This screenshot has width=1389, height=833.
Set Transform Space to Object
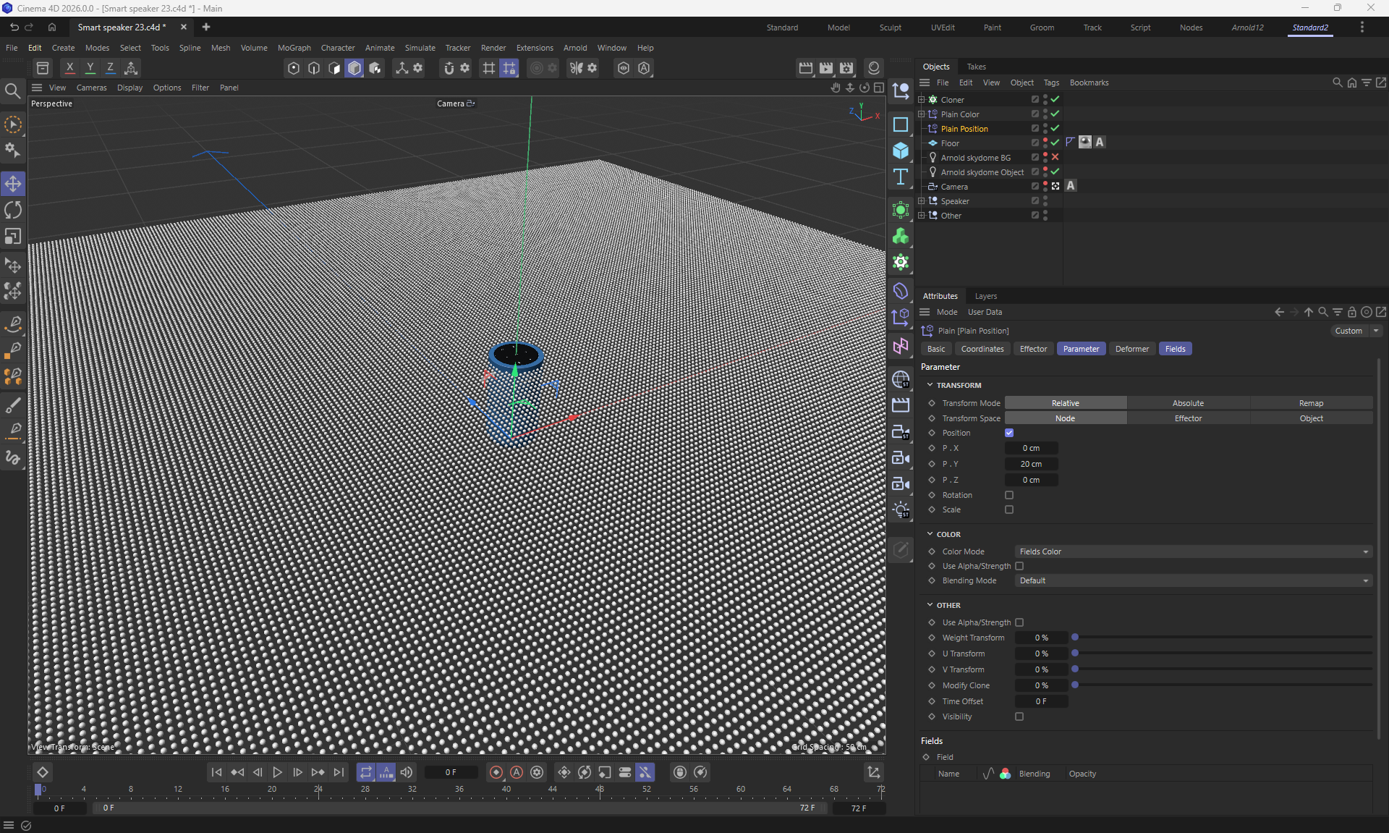tap(1311, 418)
